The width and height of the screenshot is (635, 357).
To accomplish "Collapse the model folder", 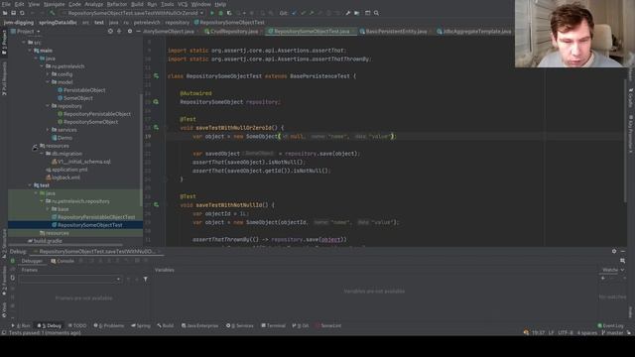I will [48, 82].
